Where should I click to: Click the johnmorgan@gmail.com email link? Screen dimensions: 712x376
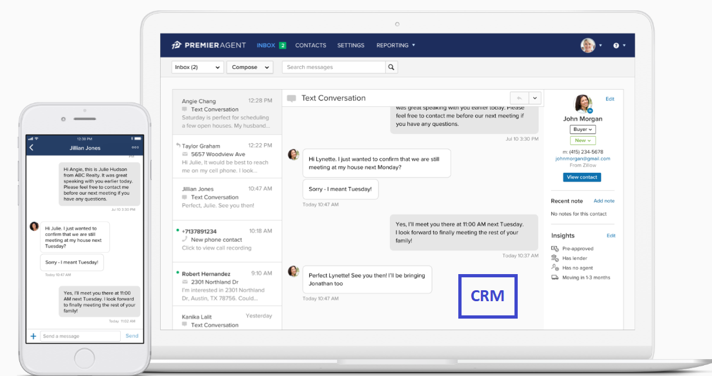point(583,159)
